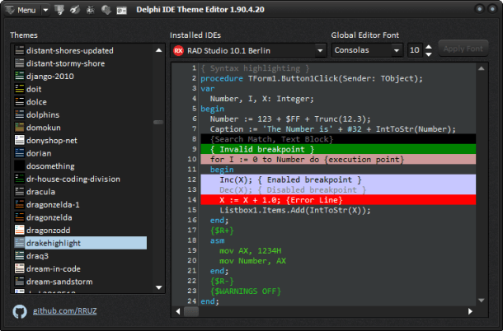
Task: Expand the Menu dropdown arrow
Action: coord(44,11)
